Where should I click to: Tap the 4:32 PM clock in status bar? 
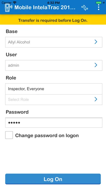pyautogui.click(x=53, y=2)
